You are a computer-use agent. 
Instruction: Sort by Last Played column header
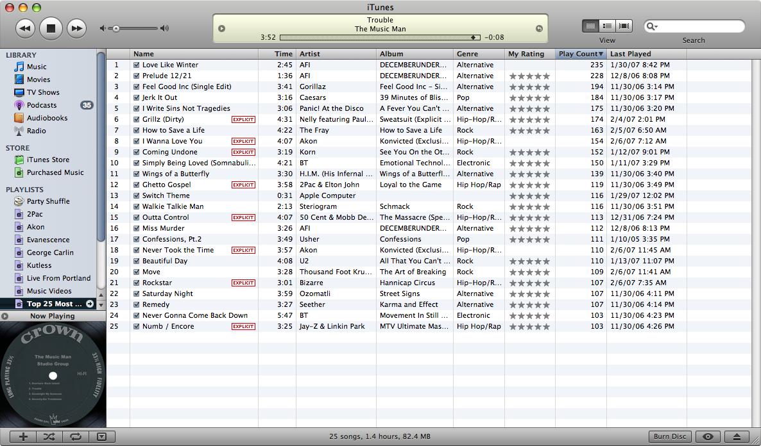647,54
